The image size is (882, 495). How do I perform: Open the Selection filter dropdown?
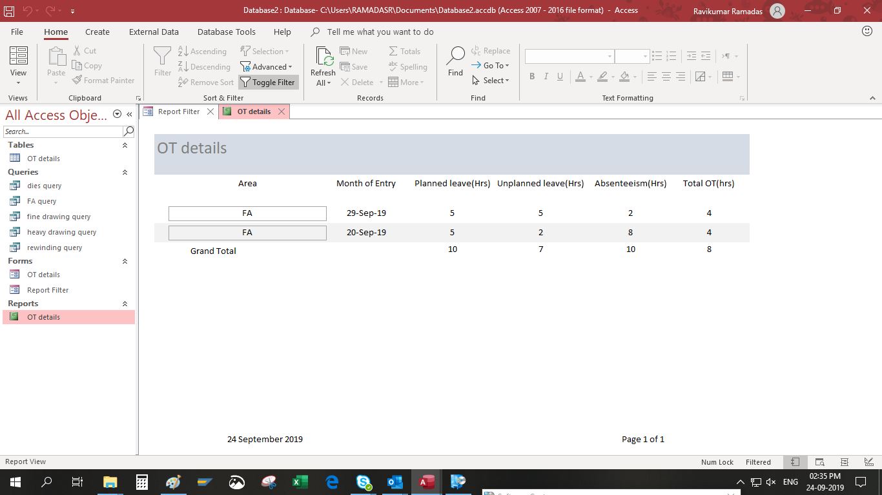click(x=265, y=52)
